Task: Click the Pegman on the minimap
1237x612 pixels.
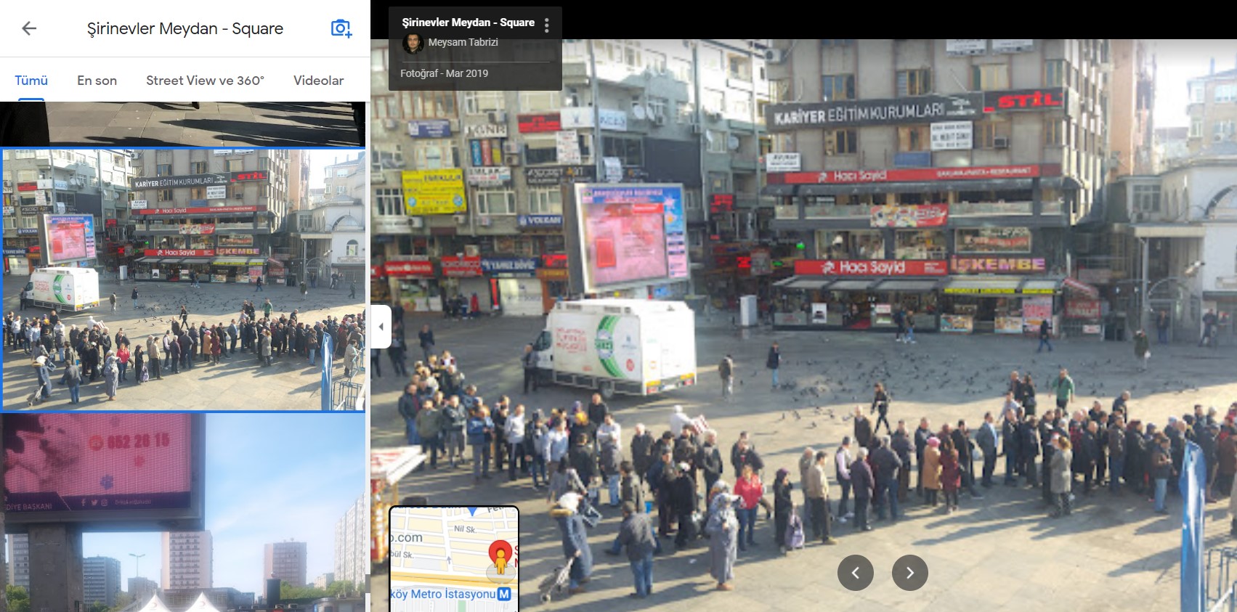Action: click(500, 560)
